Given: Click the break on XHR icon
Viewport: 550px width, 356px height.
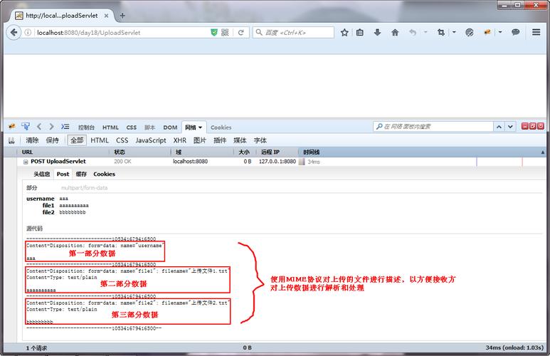Looking at the screenshot, I should [x=11, y=140].
